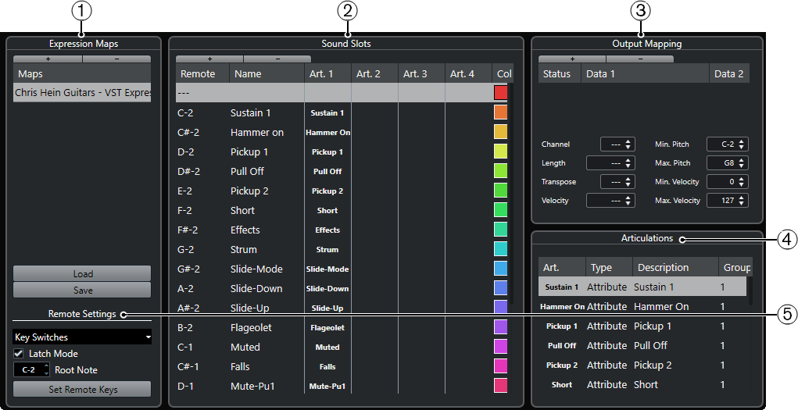Screen dimensions: 798x410
Task: Adjust the Velocity stepper arrows
Action: pyautogui.click(x=629, y=201)
